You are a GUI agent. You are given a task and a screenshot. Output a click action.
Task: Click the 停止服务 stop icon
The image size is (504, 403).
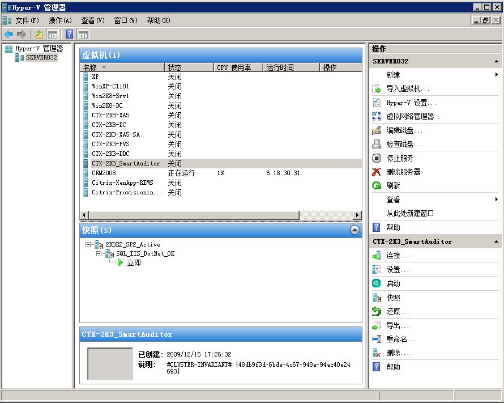[x=377, y=158]
